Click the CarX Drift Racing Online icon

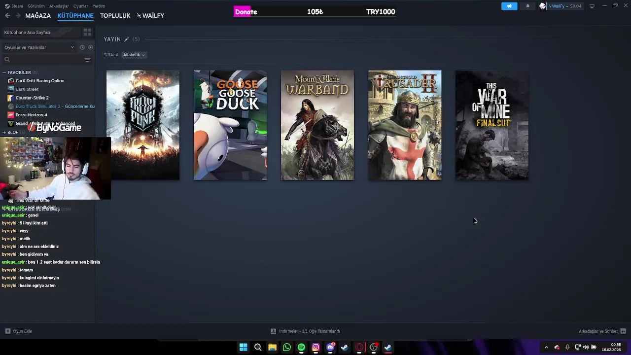(11, 81)
